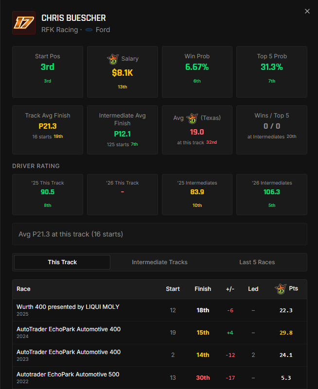Click the +/- column header

(x=230, y=289)
